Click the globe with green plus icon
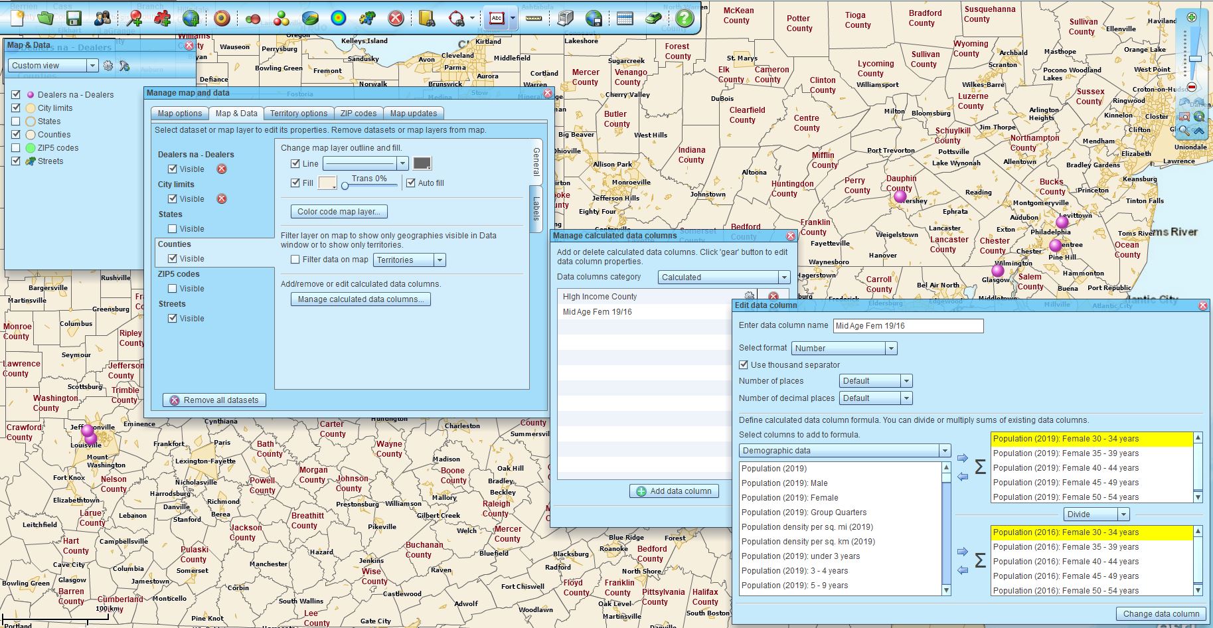This screenshot has width=1213, height=628. 191,18
